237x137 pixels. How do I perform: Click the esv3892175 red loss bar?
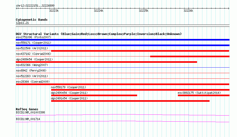204,95
